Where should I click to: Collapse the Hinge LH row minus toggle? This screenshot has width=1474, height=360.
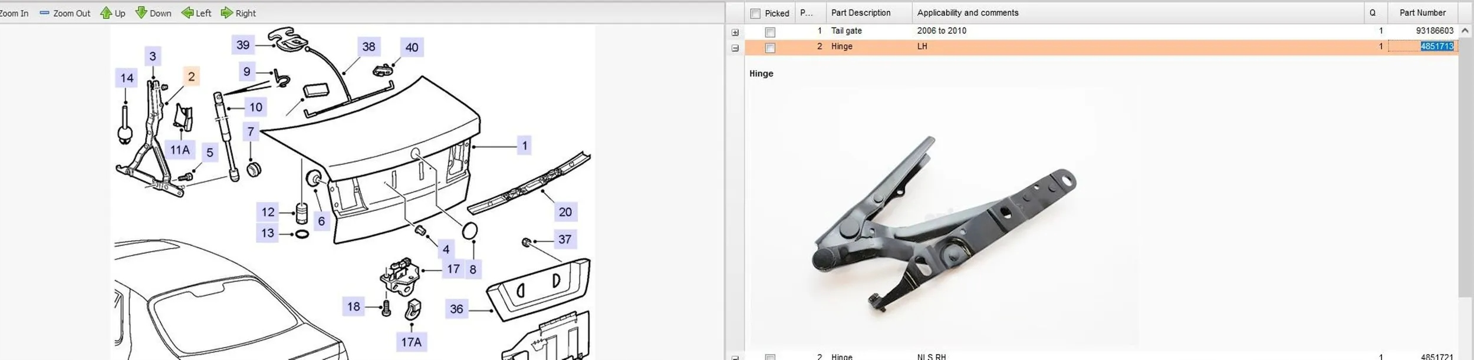(x=735, y=48)
